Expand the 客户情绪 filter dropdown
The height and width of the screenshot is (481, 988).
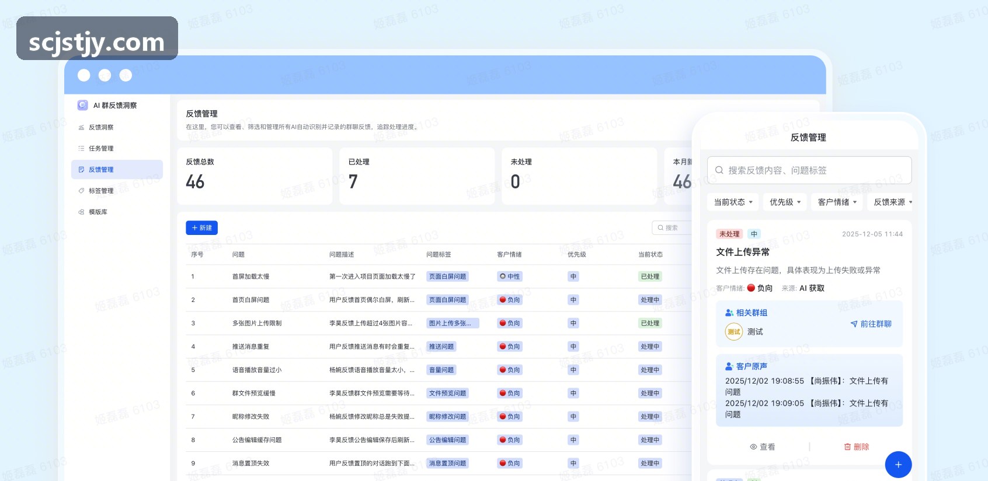837,202
